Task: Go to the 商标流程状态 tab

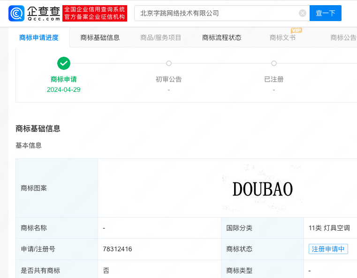Action: (222, 38)
